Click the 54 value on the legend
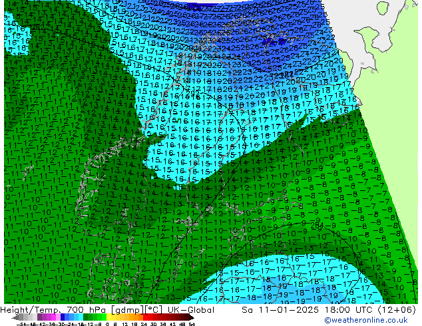 point(192,324)
